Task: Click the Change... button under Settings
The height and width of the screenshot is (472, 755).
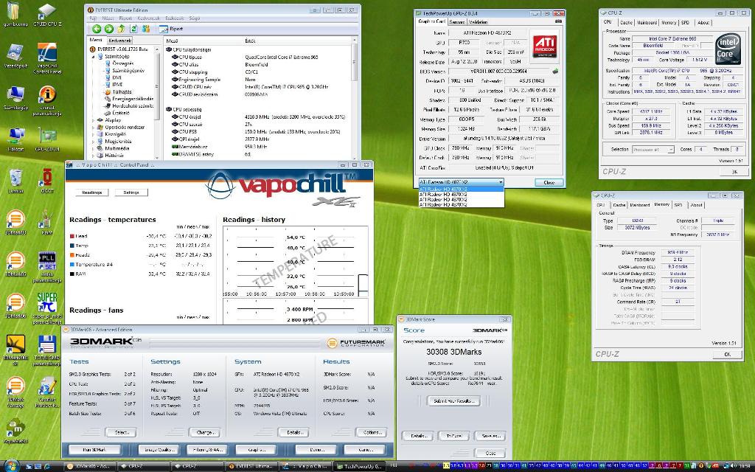Action: click(205, 432)
